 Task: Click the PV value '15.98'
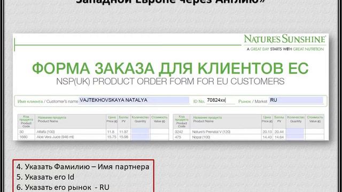point(123,137)
